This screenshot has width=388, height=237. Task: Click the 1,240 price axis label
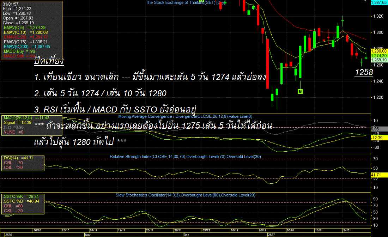click(x=378, y=81)
